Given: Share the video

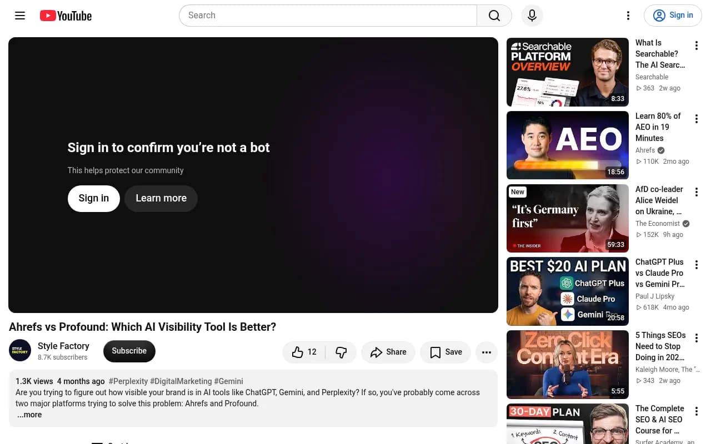Looking at the screenshot, I should [388, 352].
